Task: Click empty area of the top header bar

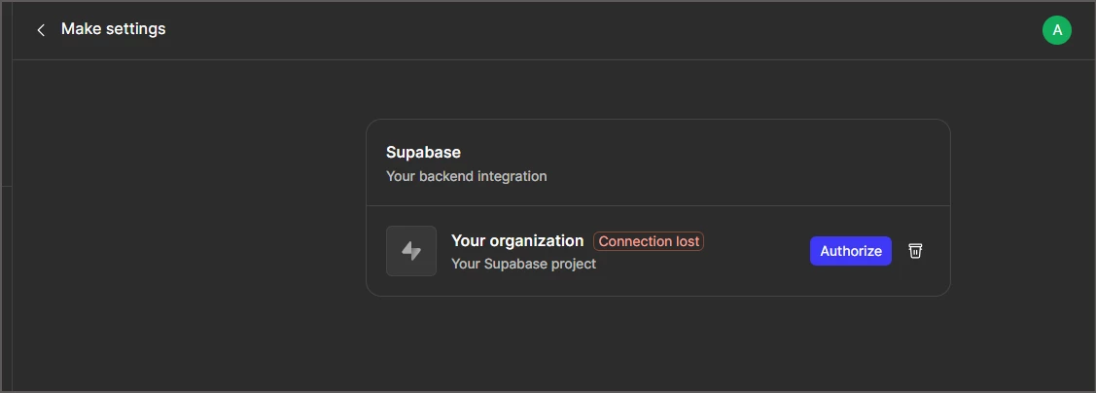Action: (583, 30)
